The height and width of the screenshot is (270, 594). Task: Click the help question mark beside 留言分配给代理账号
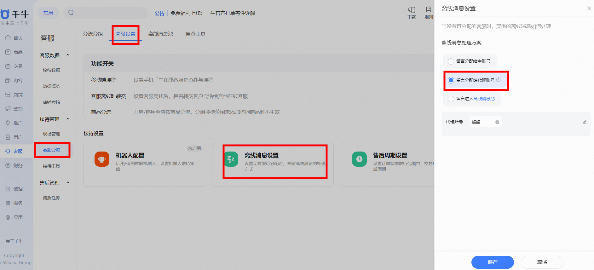point(498,80)
